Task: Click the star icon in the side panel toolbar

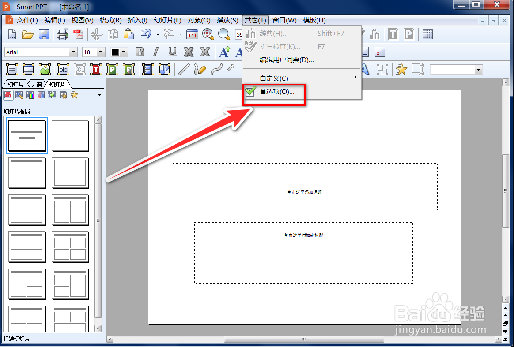Action: point(75,95)
